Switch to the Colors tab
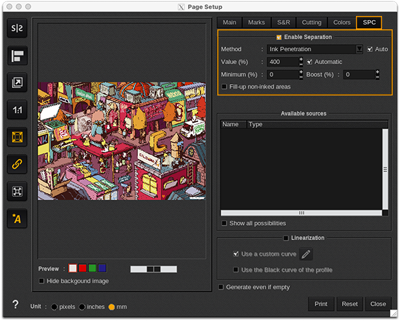The image size is (400, 321). pyautogui.click(x=342, y=23)
